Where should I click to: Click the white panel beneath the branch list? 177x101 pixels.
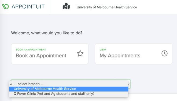152,98
